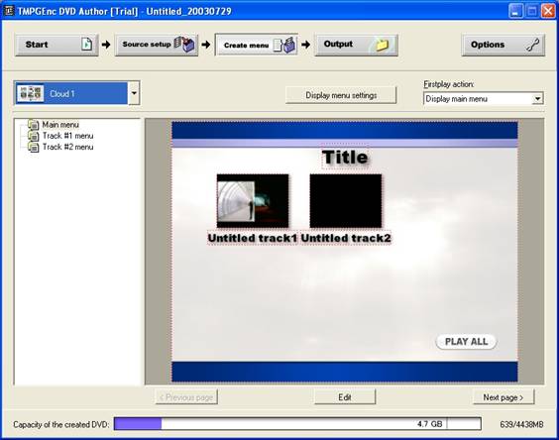The image size is (559, 440).
Task: Open the Cloud 1 theme dropdown arrow
Action: (x=134, y=93)
